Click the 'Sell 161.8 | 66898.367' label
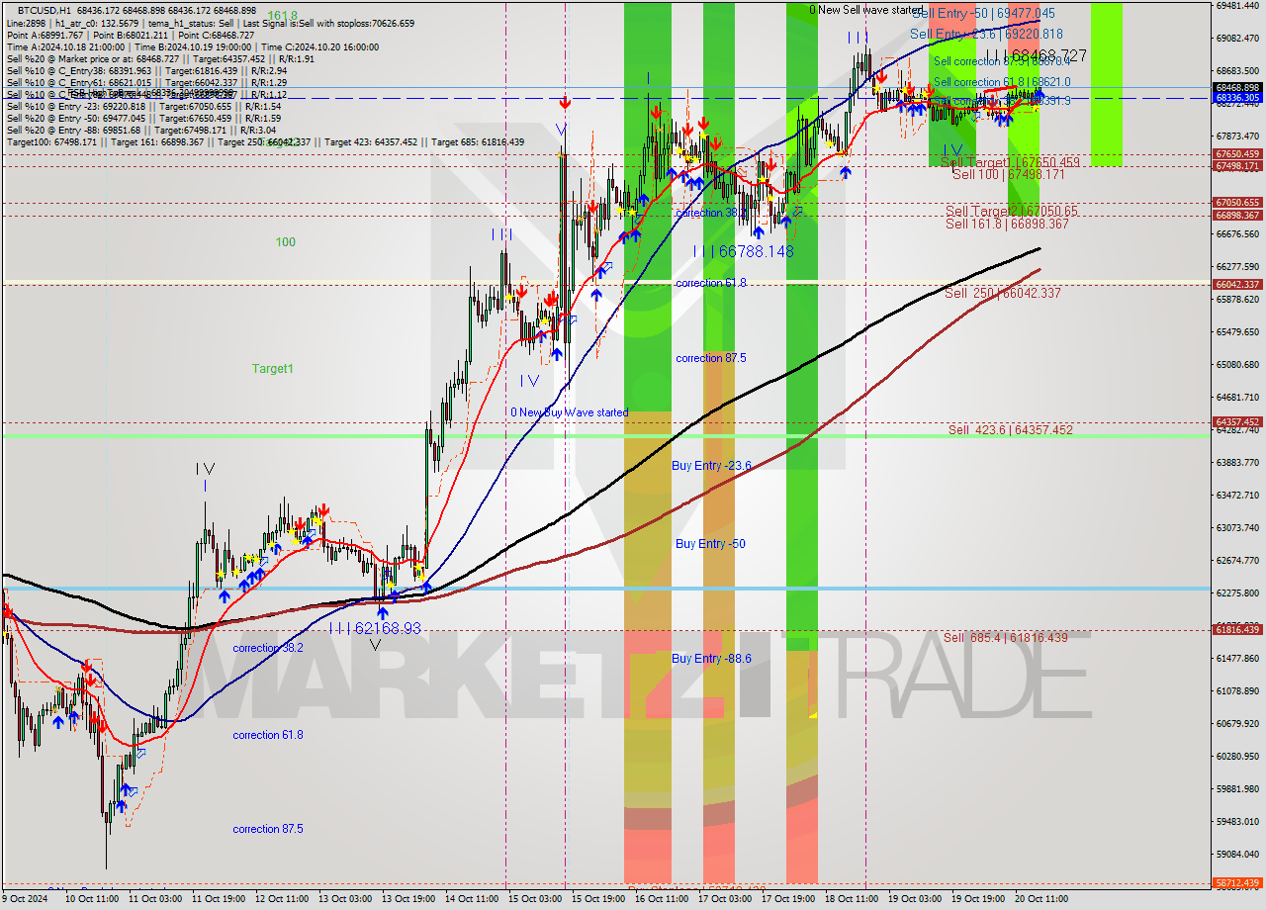1266x910 pixels. tap(1007, 225)
